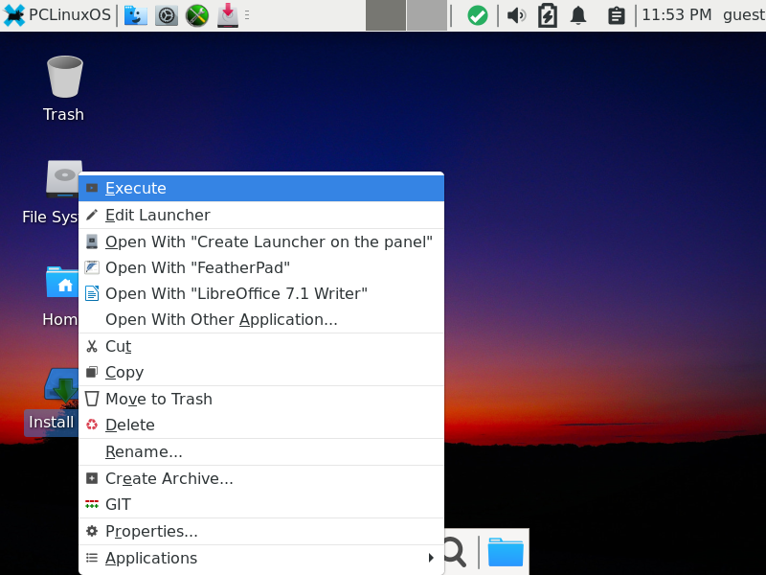Open the notifications bell
The image size is (766, 575).
point(578,15)
